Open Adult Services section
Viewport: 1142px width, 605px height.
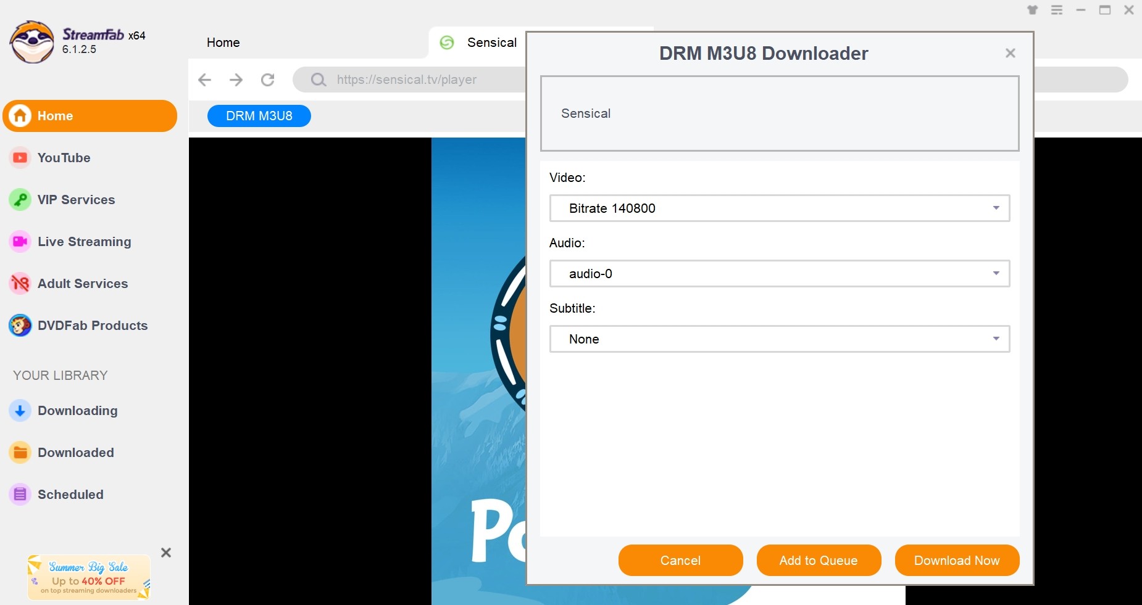pos(83,284)
